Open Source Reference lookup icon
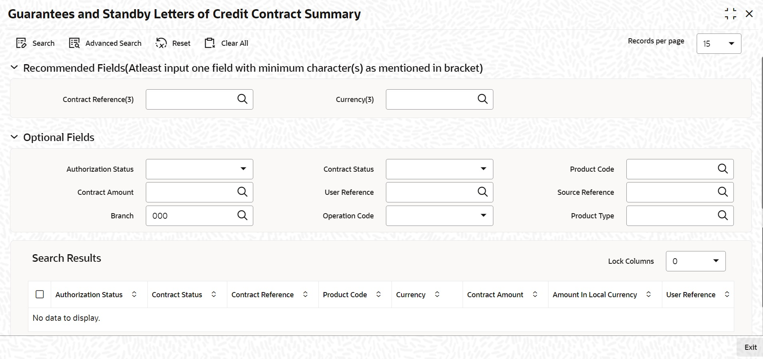This screenshot has width=763, height=359. 723,192
